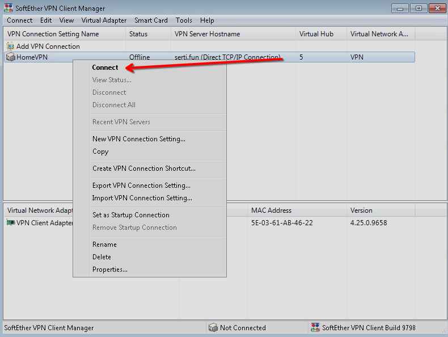The image size is (448, 337).
Task: Choose Connect from the context menu
Action: (x=105, y=68)
